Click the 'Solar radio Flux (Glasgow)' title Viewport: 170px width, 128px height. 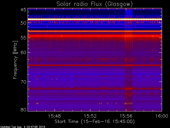(95, 4)
